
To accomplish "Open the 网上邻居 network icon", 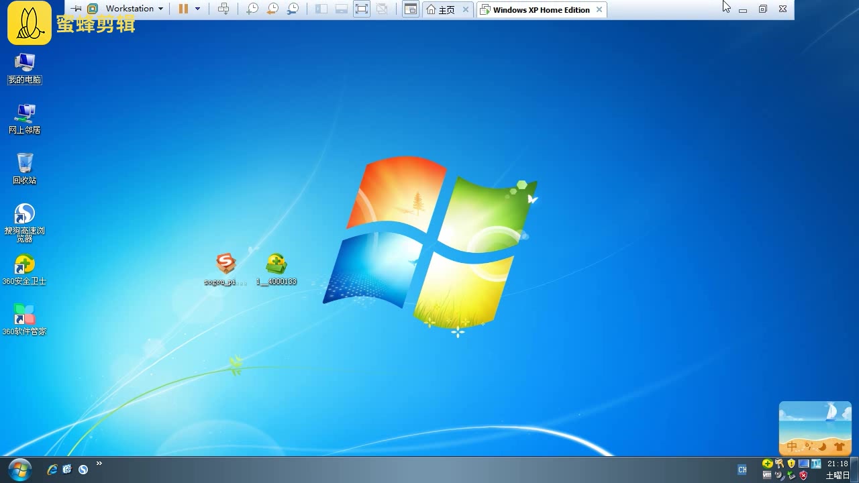I will coord(25,119).
